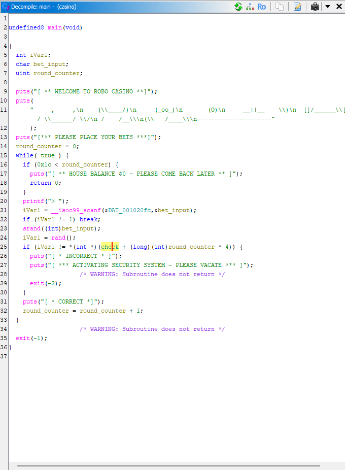345x470 pixels.
Task: Click the 'true' condition on line 15
Action: point(48,156)
